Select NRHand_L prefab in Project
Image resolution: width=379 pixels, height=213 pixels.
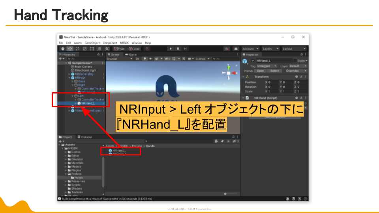click(117, 150)
